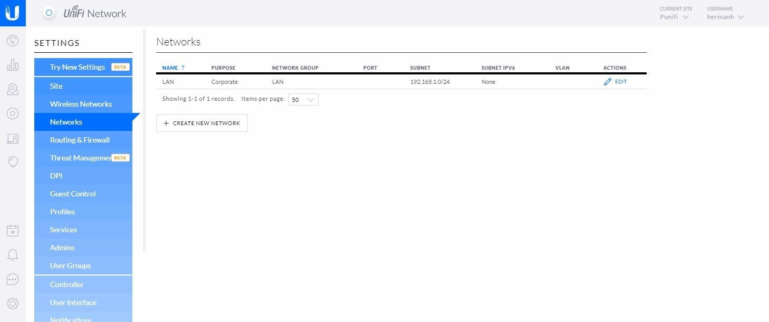Click the UniFi Network logo text

(x=95, y=13)
